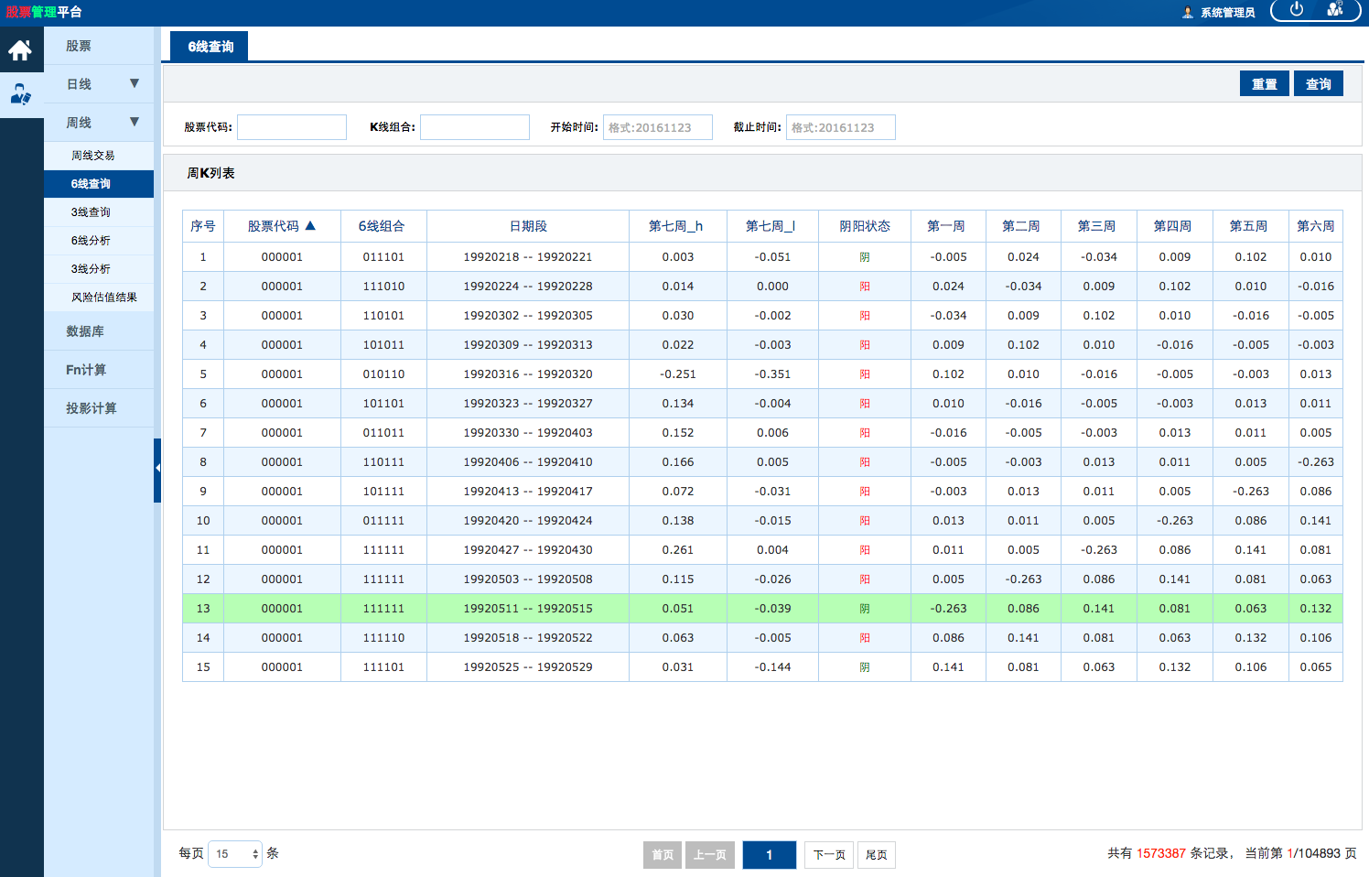This screenshot has height=877, width=1369.
Task: Jump to last page with 尾页
Action: click(x=876, y=855)
